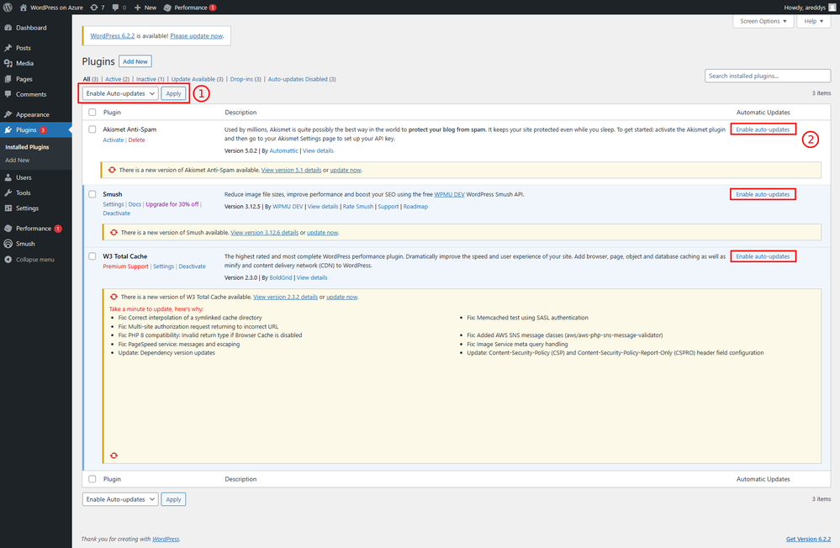Check the Smush plugin checkbox
The height and width of the screenshot is (548, 840).
click(x=92, y=194)
